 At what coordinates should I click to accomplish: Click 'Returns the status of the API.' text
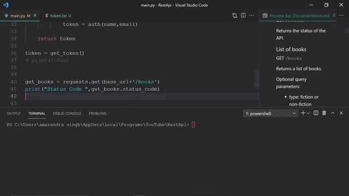click(x=300, y=34)
